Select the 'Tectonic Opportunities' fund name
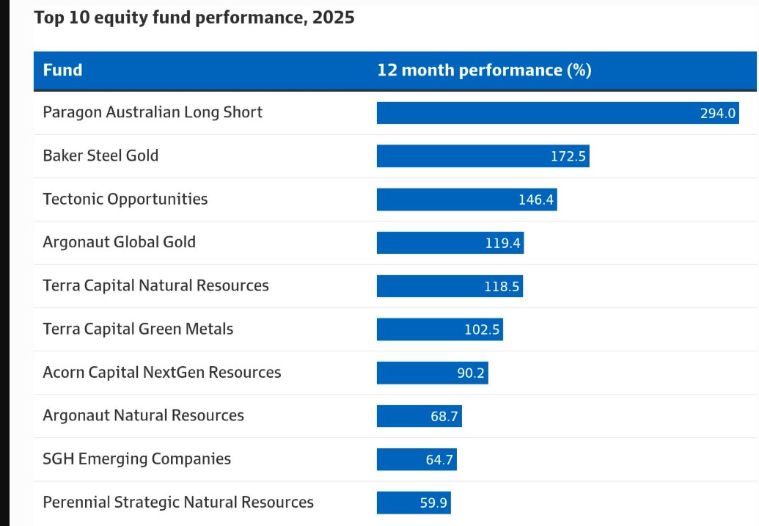Viewport: 759px width, 526px height. [x=125, y=199]
